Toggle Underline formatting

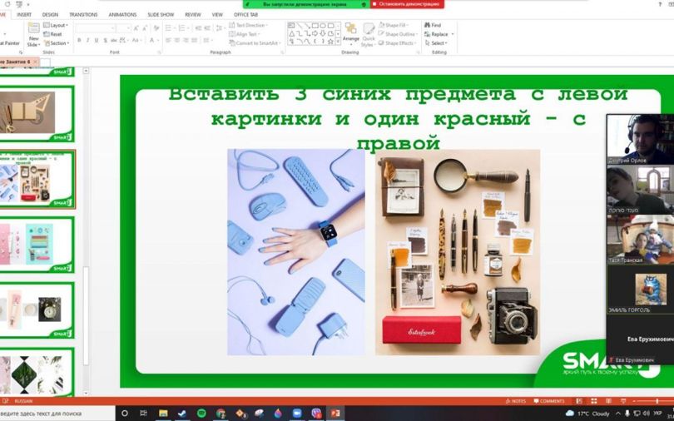tap(97, 41)
